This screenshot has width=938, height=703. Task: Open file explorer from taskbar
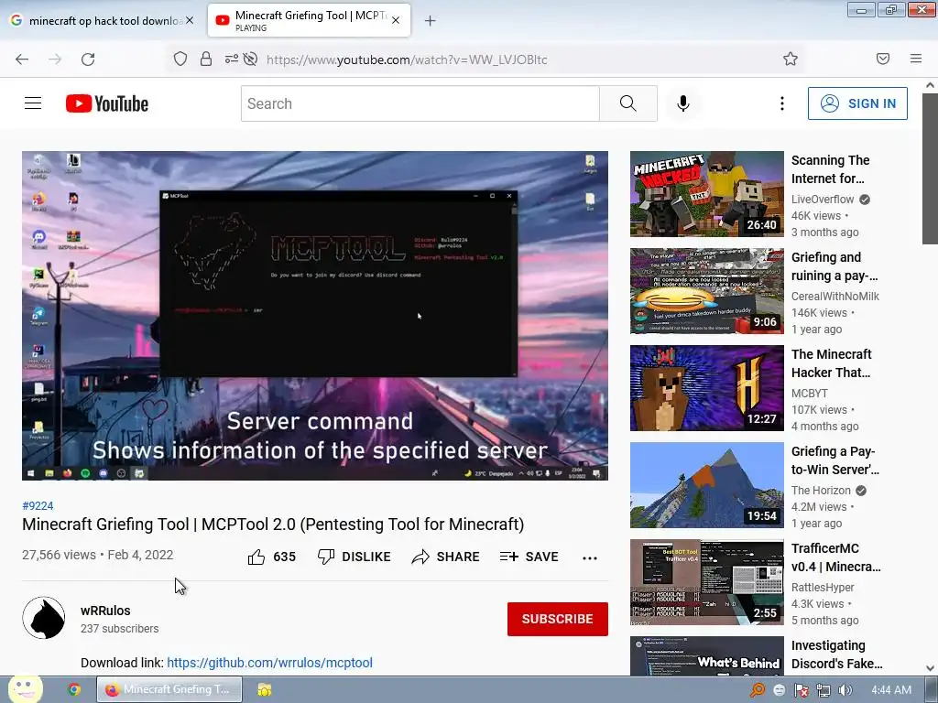264,689
